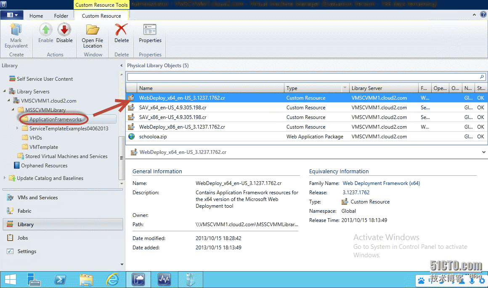Show more workspaces with bottom arrow

[122, 264]
